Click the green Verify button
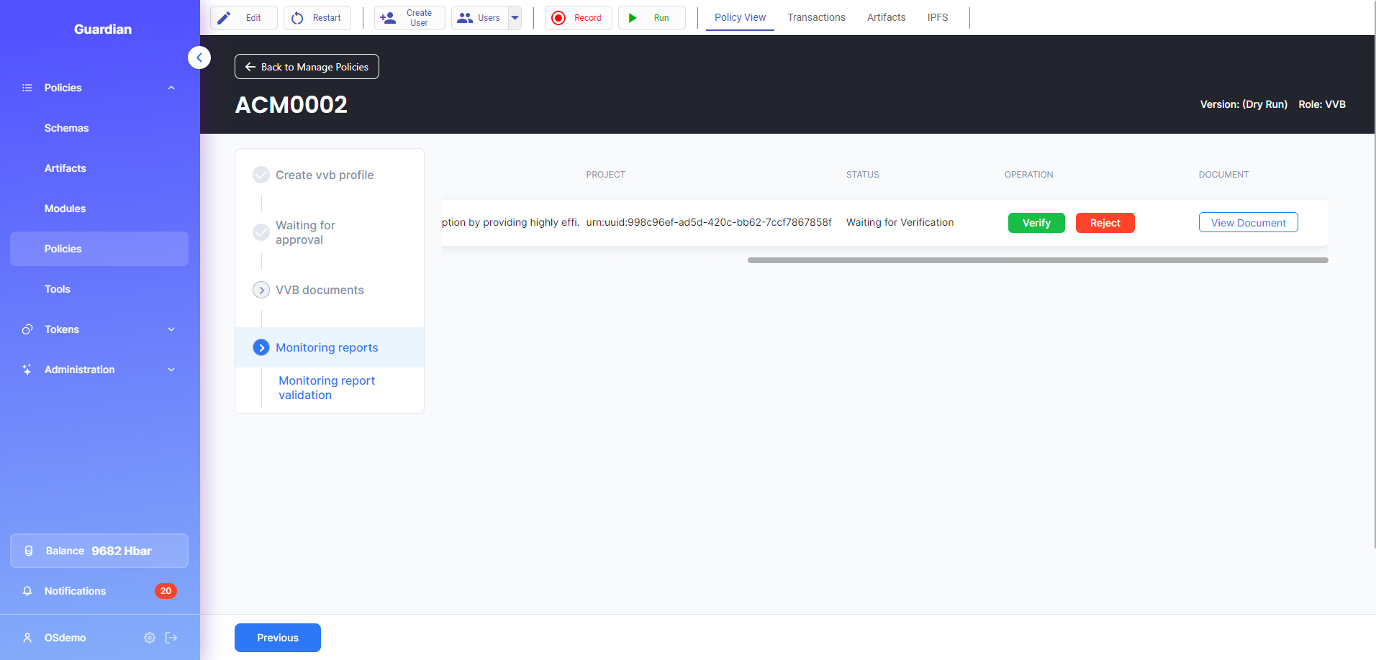The image size is (1376, 660). (1036, 223)
